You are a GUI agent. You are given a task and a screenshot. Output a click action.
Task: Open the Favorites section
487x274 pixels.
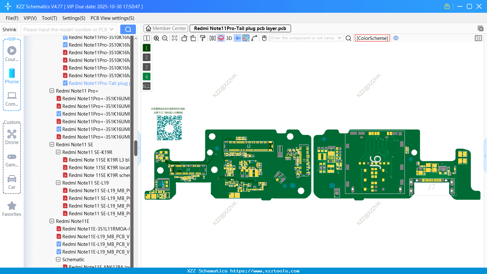[12, 209]
